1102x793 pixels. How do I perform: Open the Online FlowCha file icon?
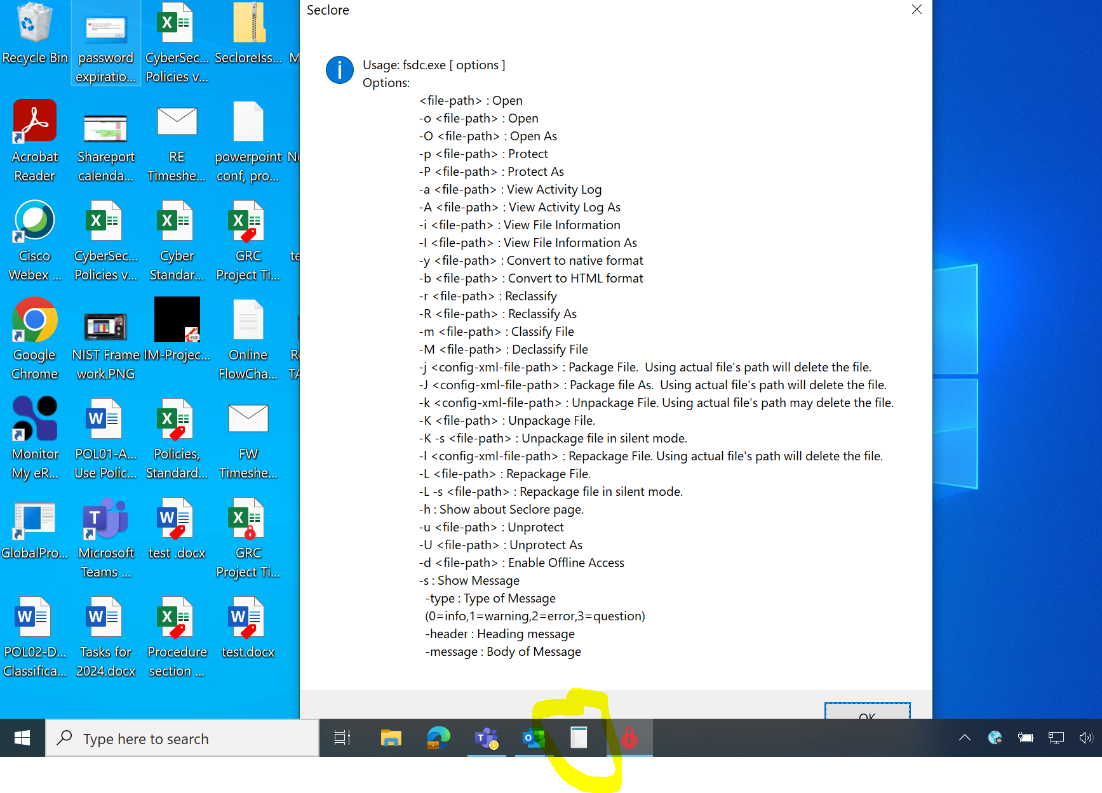click(x=248, y=339)
